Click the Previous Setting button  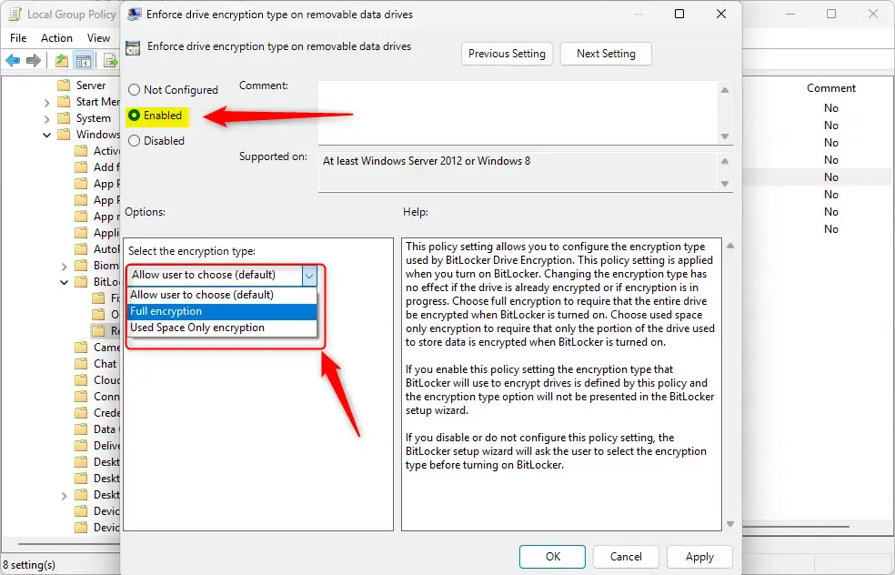(x=507, y=54)
